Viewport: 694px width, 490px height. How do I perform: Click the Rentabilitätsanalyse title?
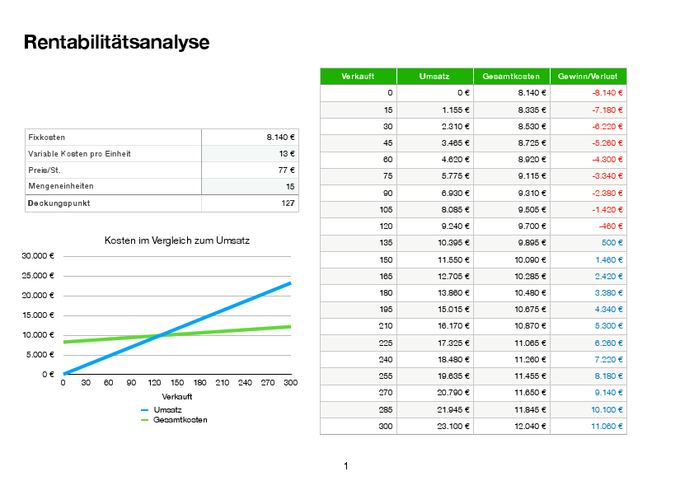(116, 43)
